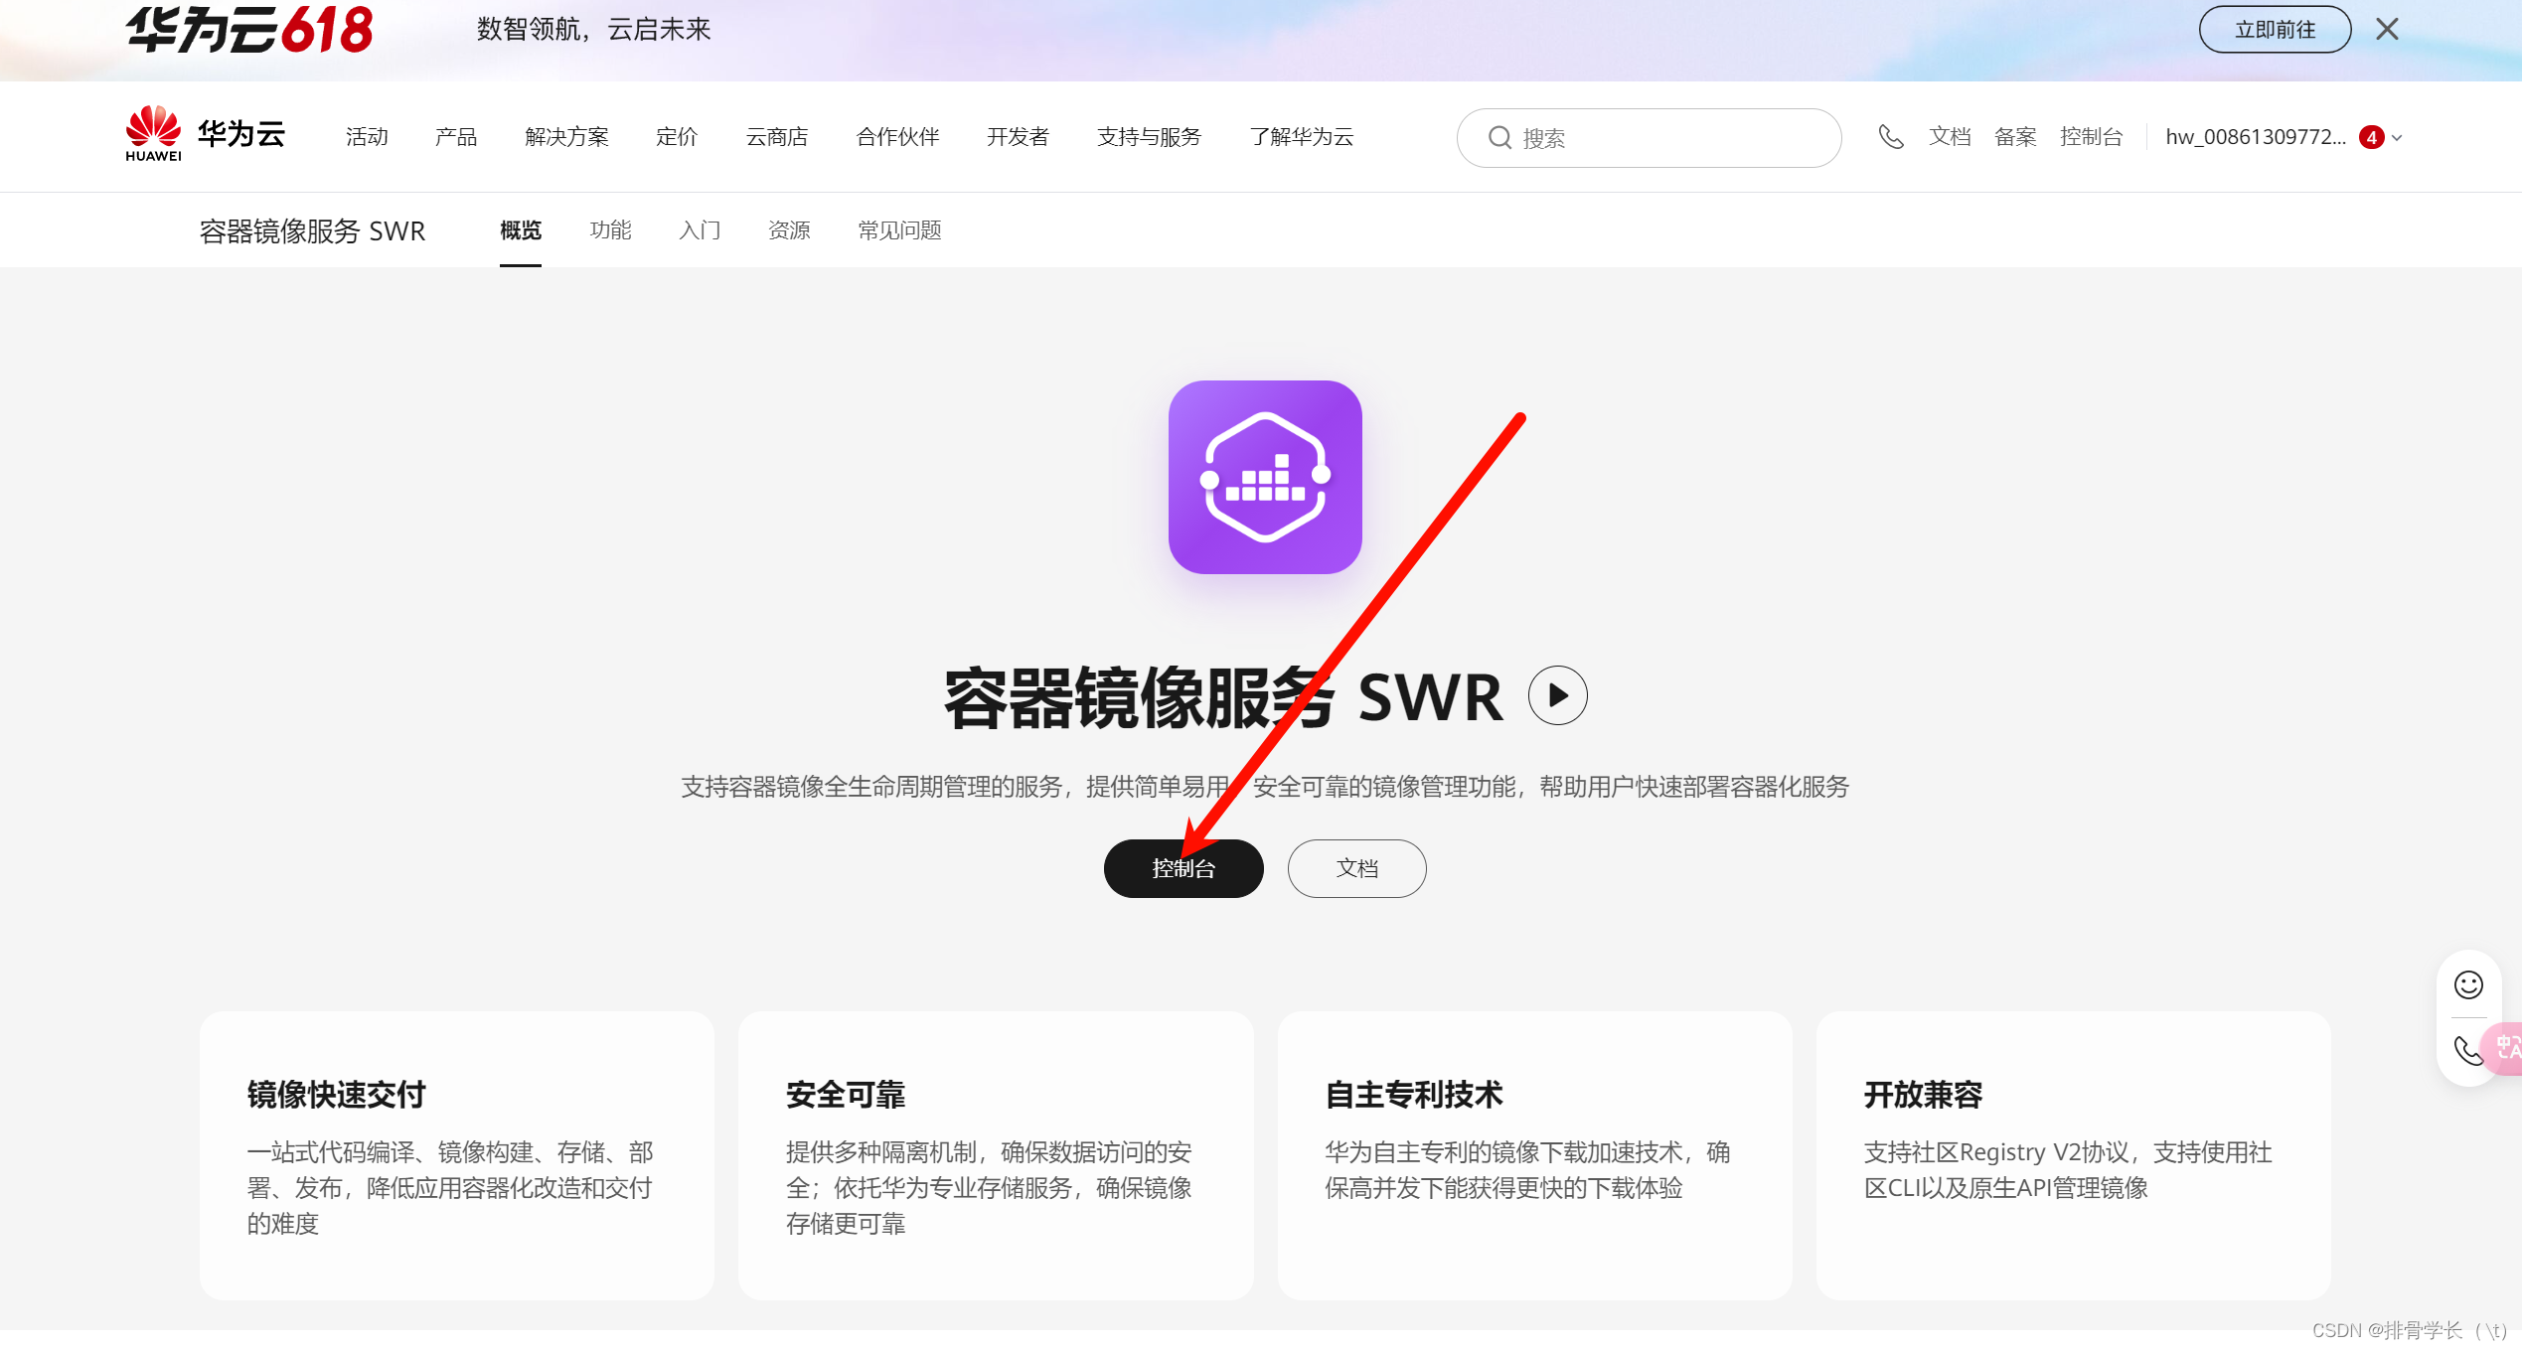Image resolution: width=2522 pixels, height=1350 pixels.
Task: Switch to the 入门 tab
Action: 700,230
